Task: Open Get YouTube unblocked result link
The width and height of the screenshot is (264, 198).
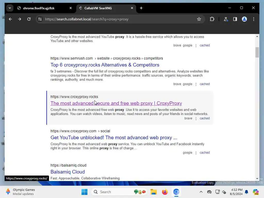Action: pyautogui.click(x=114, y=138)
